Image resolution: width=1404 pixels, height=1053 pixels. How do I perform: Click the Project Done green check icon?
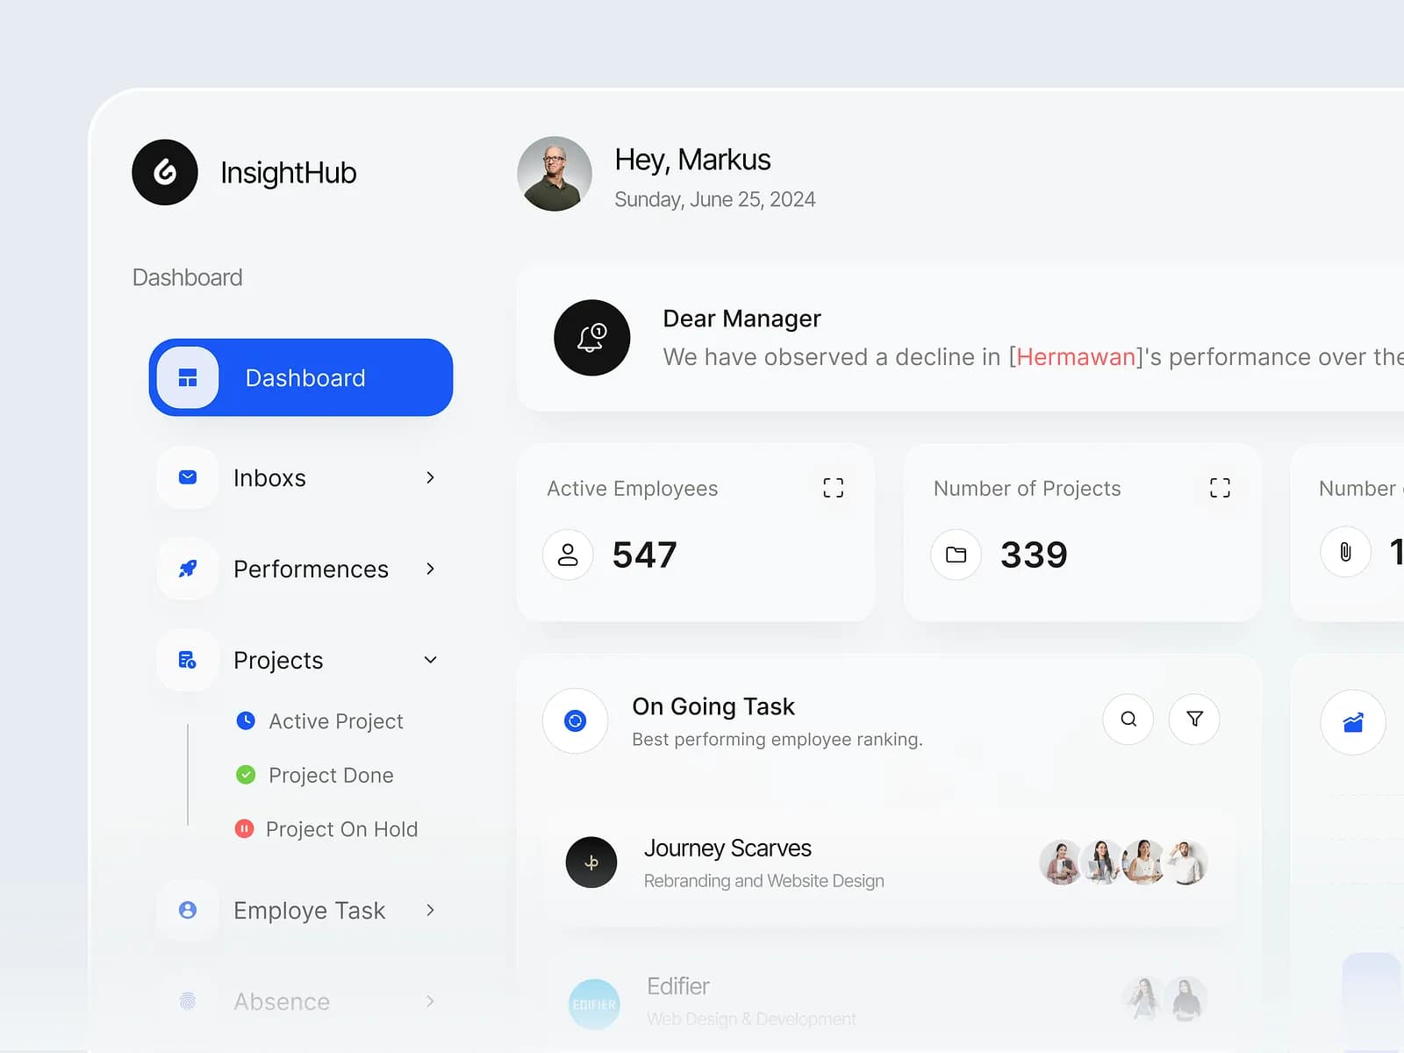pyautogui.click(x=246, y=775)
